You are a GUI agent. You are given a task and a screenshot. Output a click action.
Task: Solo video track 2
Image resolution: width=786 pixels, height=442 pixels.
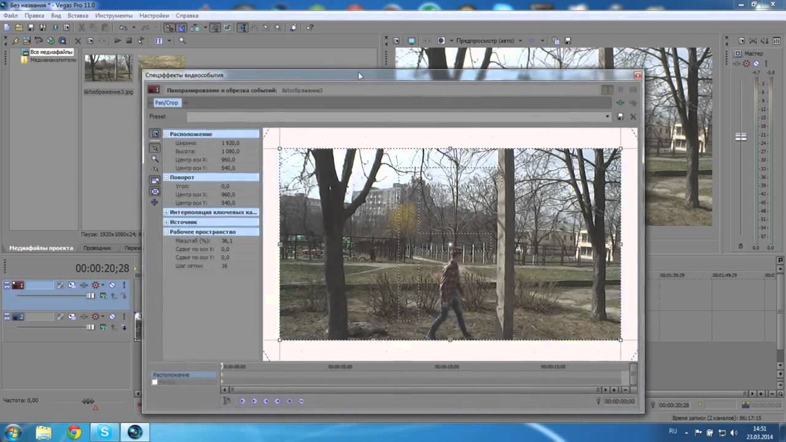pyautogui.click(x=123, y=317)
